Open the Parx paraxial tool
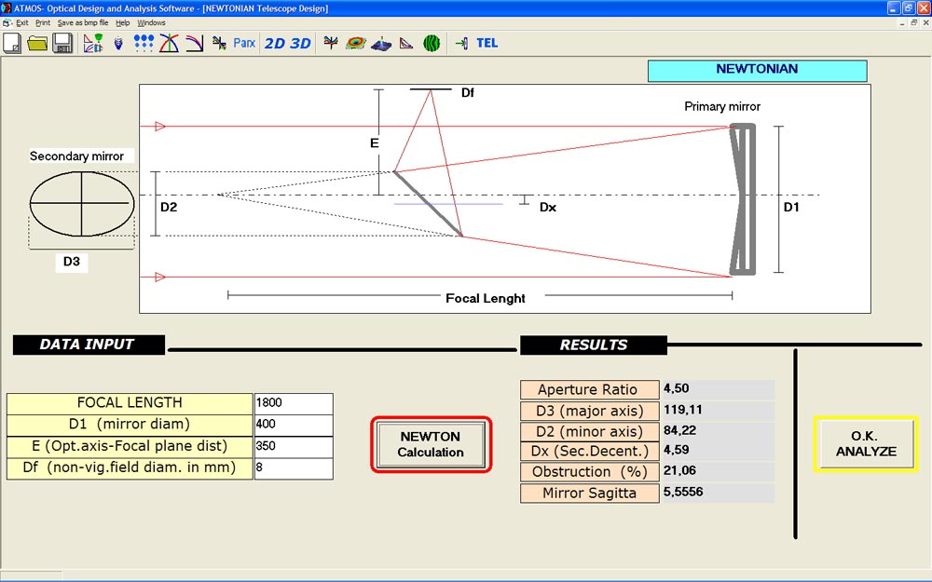Image resolution: width=932 pixels, height=582 pixels. click(243, 44)
